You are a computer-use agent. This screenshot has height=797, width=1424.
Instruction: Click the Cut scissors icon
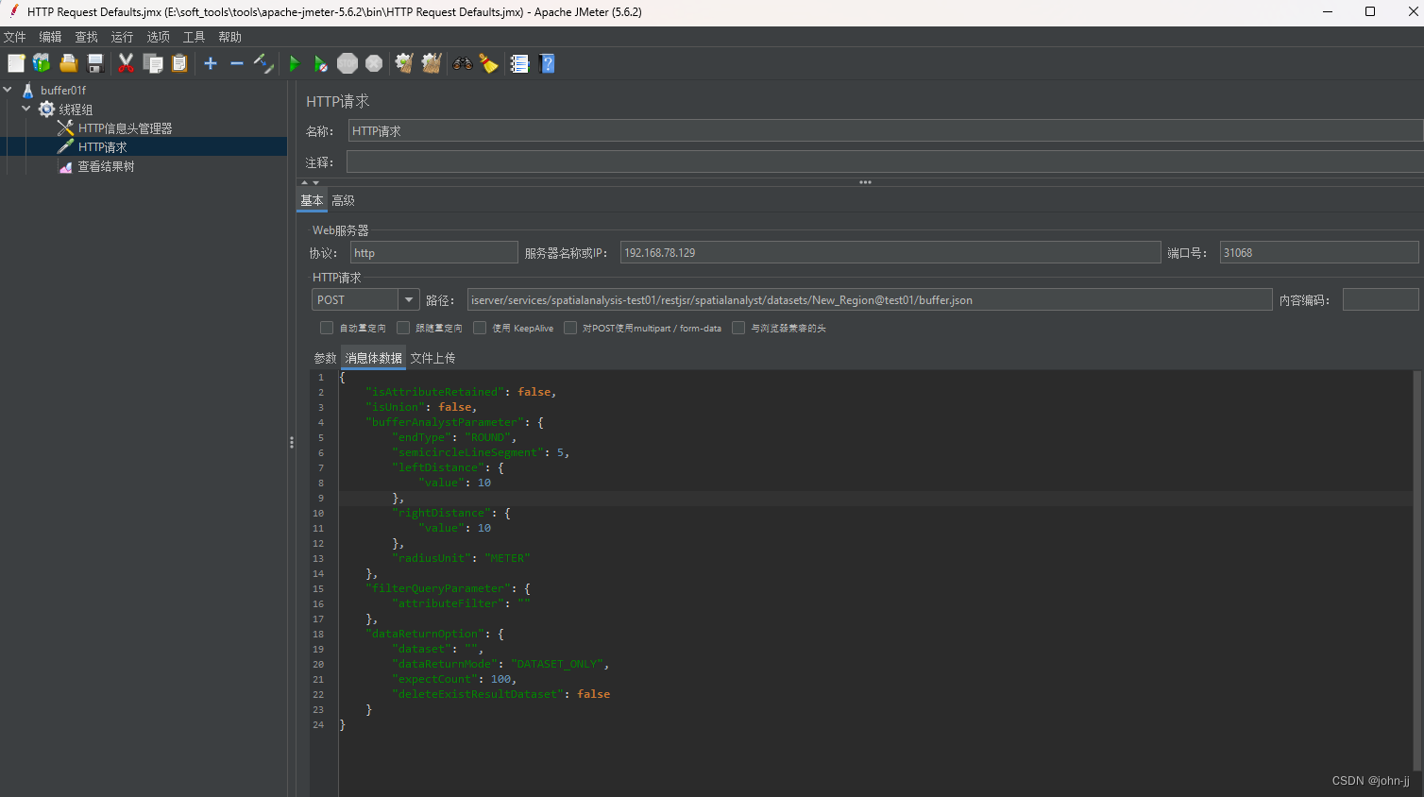(126, 63)
